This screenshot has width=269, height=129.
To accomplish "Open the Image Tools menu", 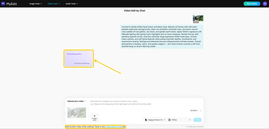I will 36,3.
